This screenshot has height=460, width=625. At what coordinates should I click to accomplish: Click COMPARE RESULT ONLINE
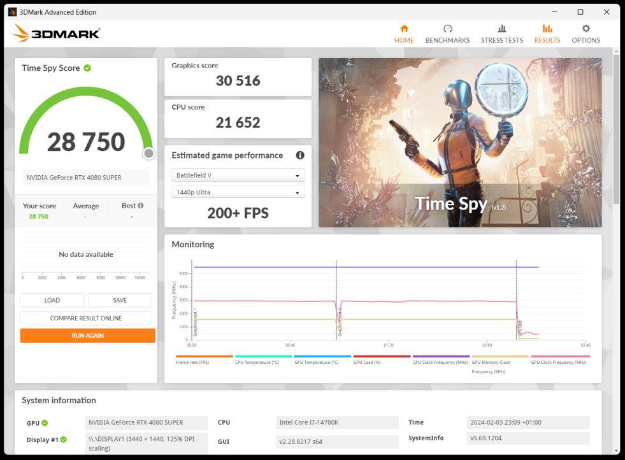click(x=86, y=318)
